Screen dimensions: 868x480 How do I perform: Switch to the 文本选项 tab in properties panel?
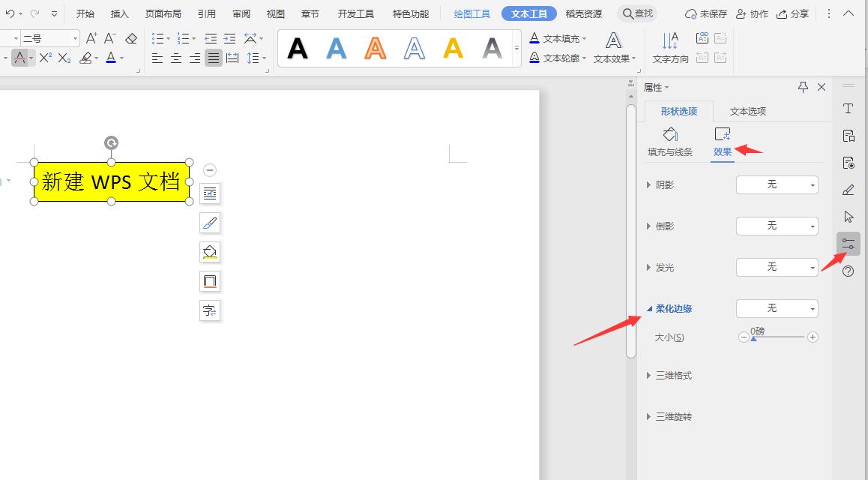click(x=747, y=110)
